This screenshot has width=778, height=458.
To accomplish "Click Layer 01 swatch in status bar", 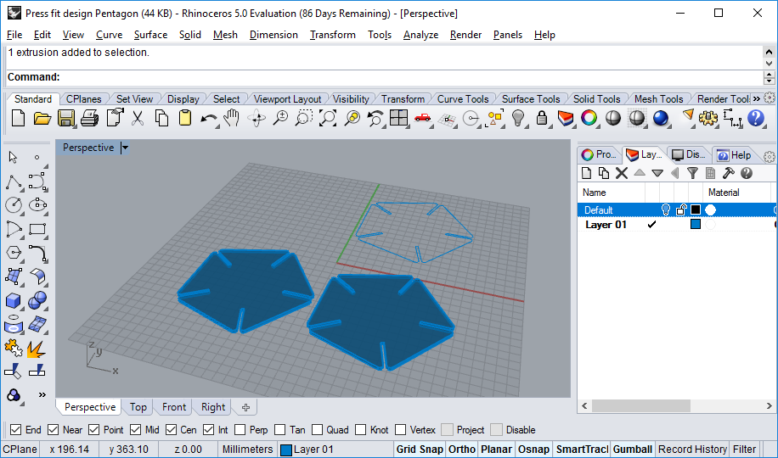I will pyautogui.click(x=285, y=450).
